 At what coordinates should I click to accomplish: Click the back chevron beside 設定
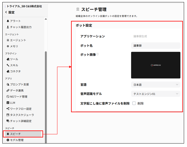[6, 12]
